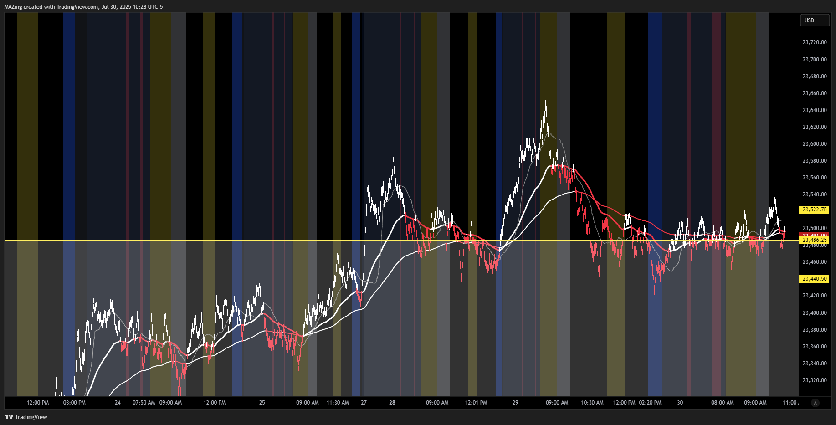Click the 23,380.00 price axis tick

[x=815, y=329]
